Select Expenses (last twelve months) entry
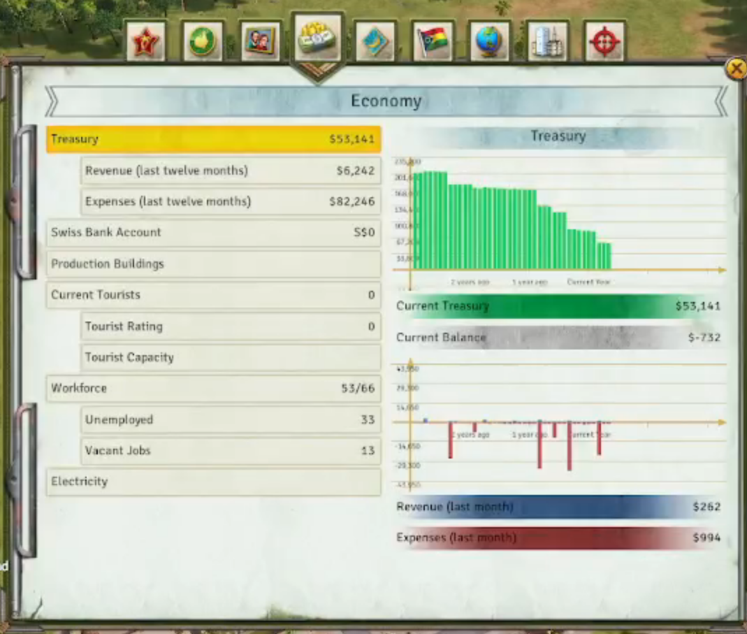This screenshot has height=634, width=747. (x=231, y=201)
